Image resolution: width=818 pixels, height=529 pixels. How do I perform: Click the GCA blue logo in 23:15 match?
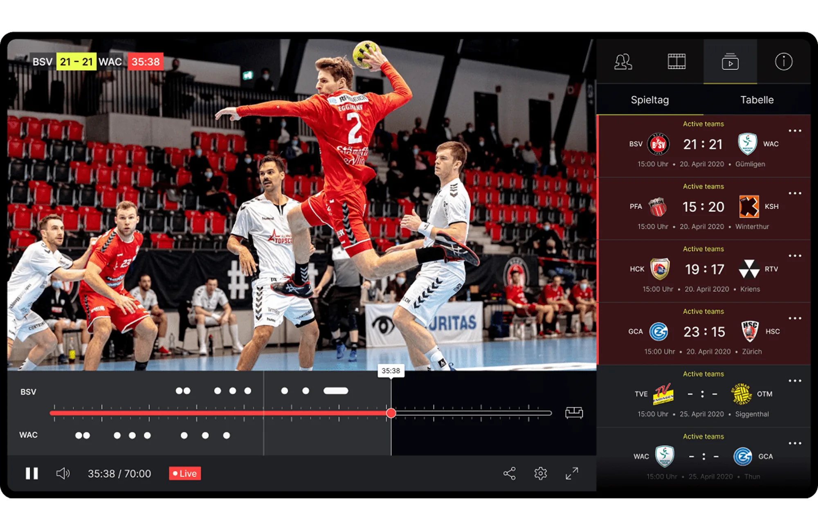(658, 332)
